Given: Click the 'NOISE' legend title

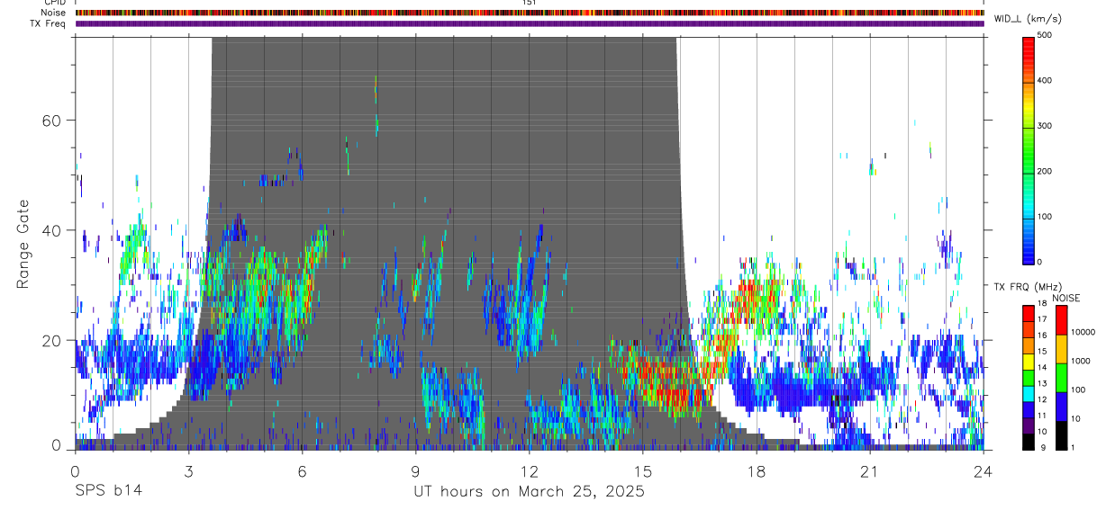Looking at the screenshot, I should point(1065,298).
